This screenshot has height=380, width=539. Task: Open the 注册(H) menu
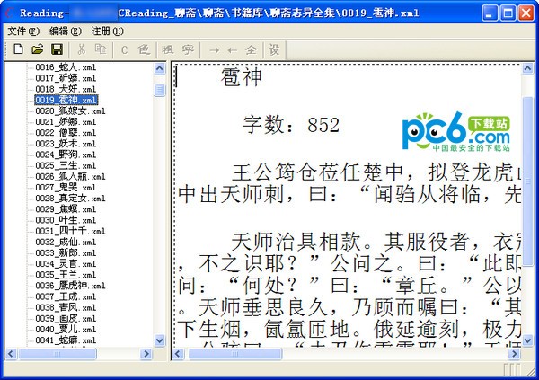pyautogui.click(x=107, y=31)
